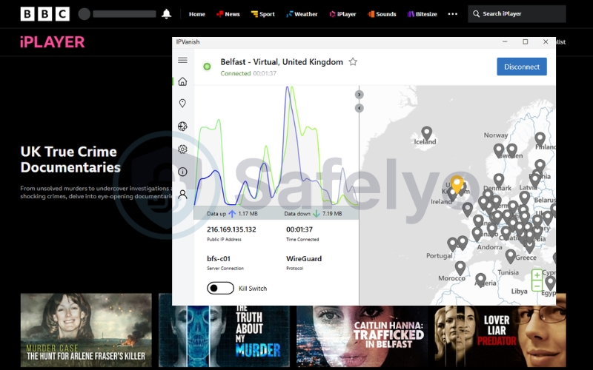Select the Greece map pin
This screenshot has height=370, width=593.
pyautogui.click(x=511, y=256)
